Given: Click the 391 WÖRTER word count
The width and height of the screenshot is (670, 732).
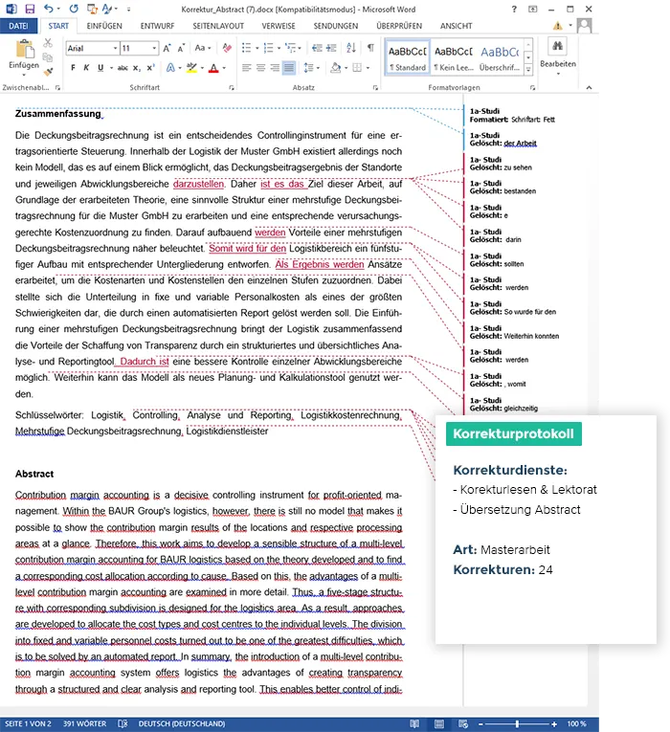Looking at the screenshot, I should pos(84,723).
